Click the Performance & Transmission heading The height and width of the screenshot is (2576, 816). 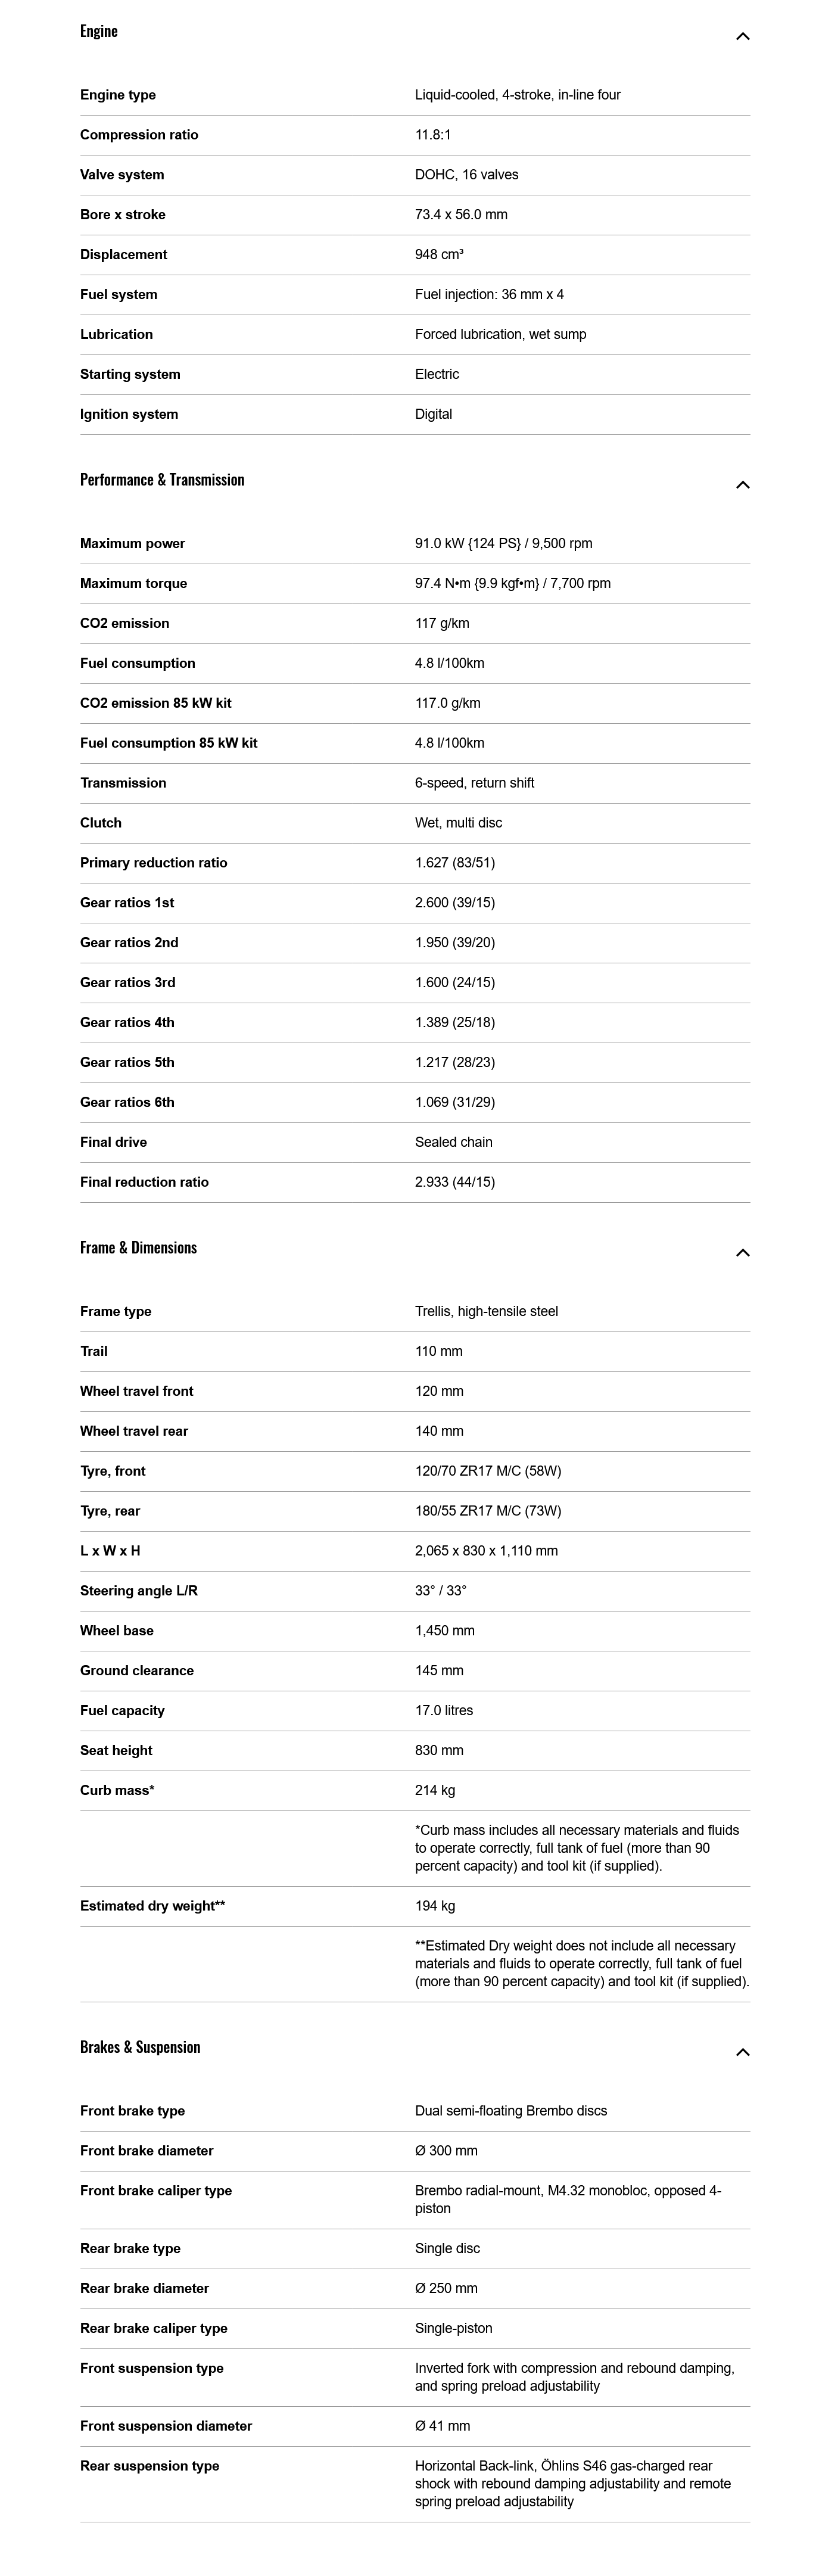pos(162,480)
